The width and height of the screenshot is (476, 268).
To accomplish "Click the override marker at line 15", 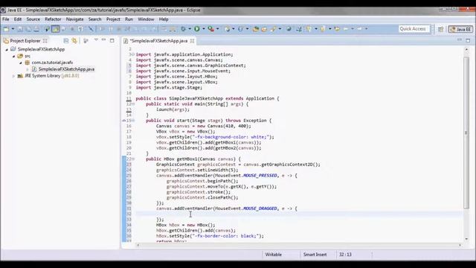I will [x=124, y=121].
